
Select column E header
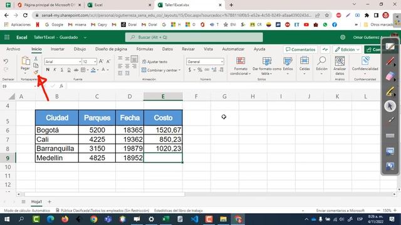[x=163, y=96]
